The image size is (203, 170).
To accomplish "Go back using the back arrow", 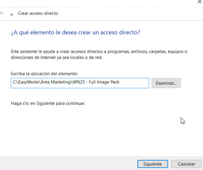I will tap(2, 13).
